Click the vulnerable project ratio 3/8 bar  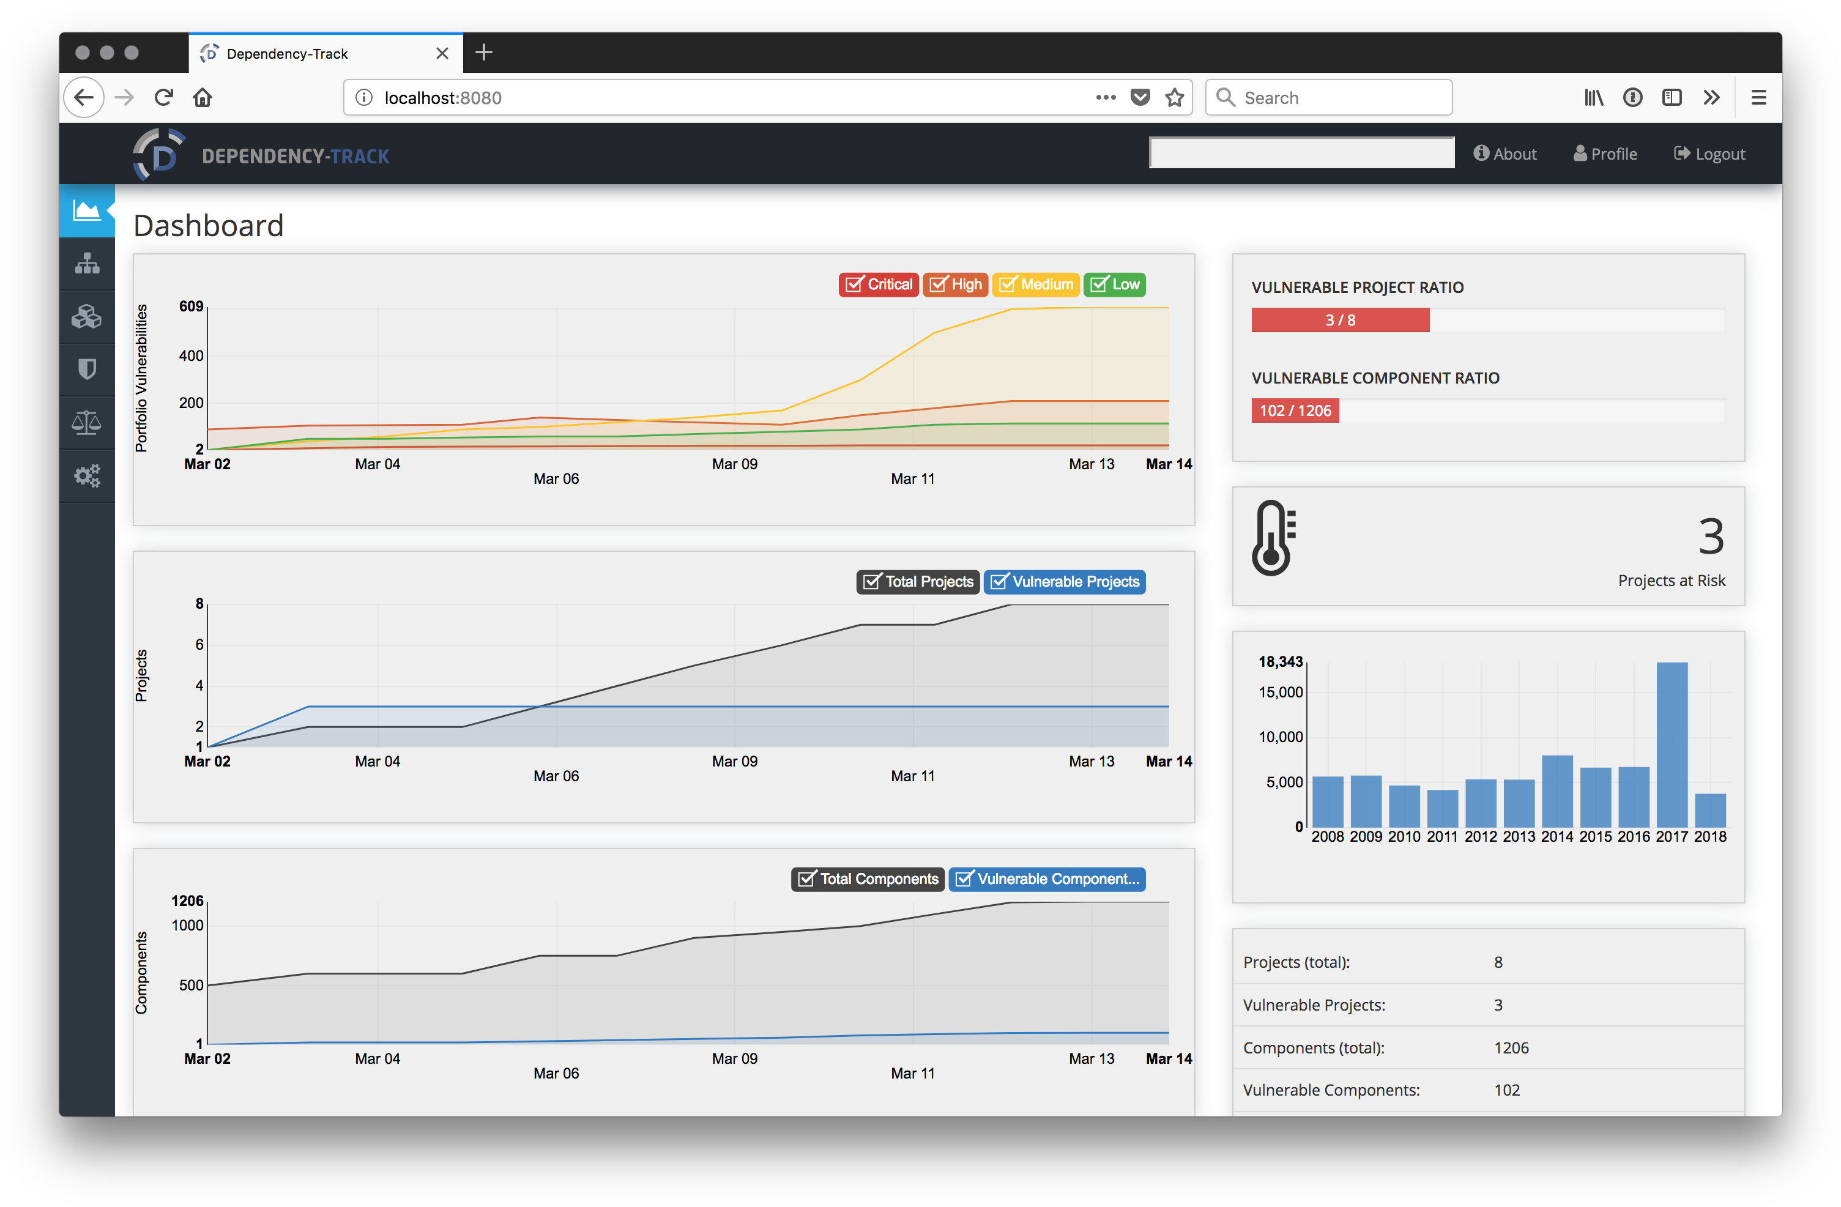coord(1340,320)
